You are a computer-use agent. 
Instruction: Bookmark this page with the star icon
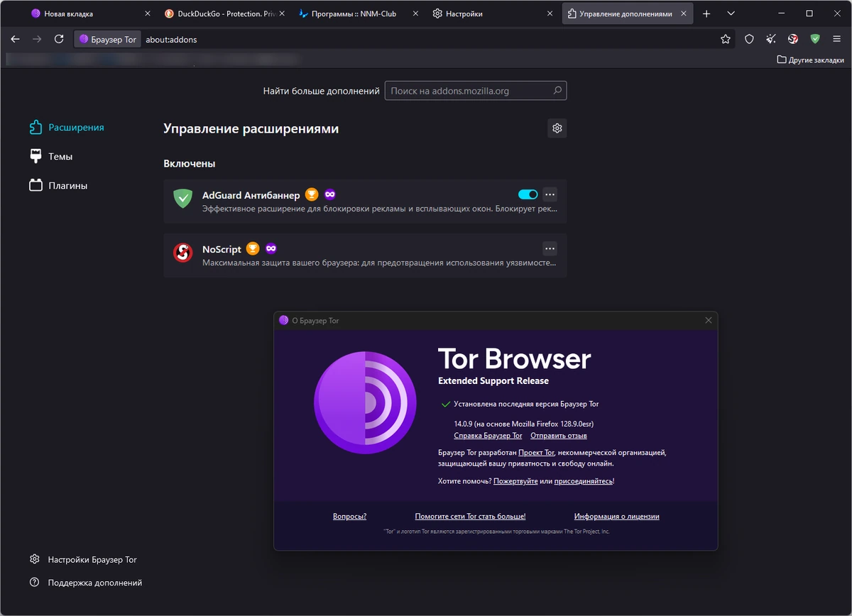(x=725, y=39)
